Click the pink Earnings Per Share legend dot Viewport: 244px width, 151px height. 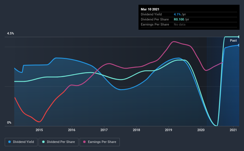[x=84, y=142]
